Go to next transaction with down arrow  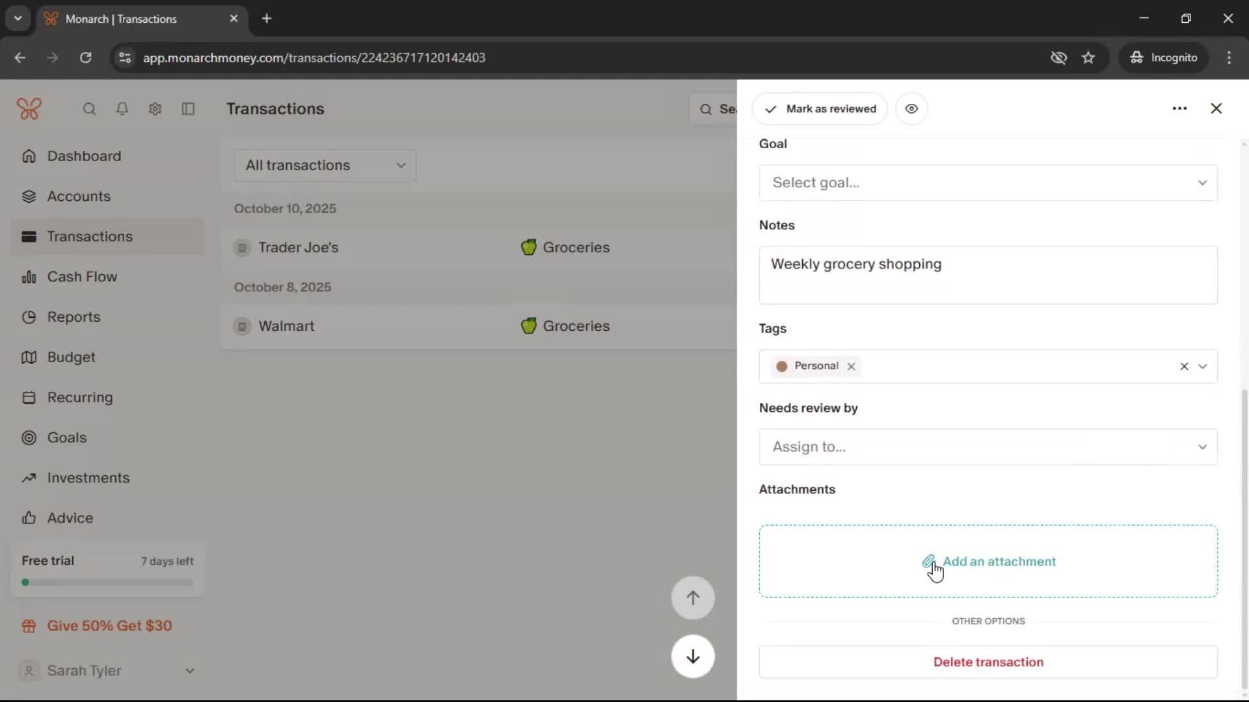pyautogui.click(x=693, y=656)
